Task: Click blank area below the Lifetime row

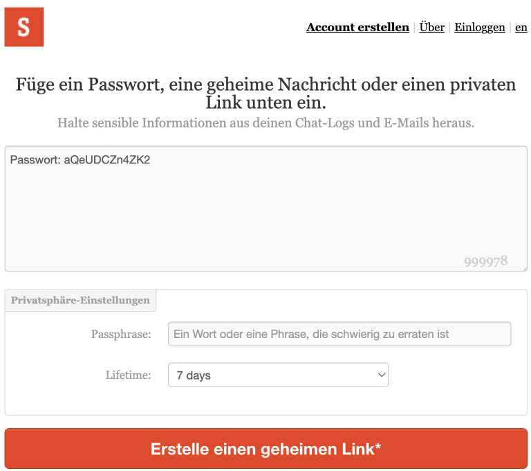Action: click(265, 402)
